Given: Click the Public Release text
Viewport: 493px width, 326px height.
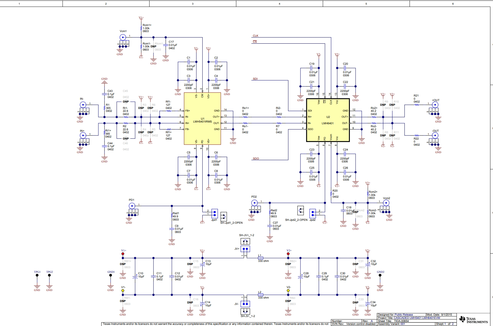Looking at the screenshot, I should [404, 315].
